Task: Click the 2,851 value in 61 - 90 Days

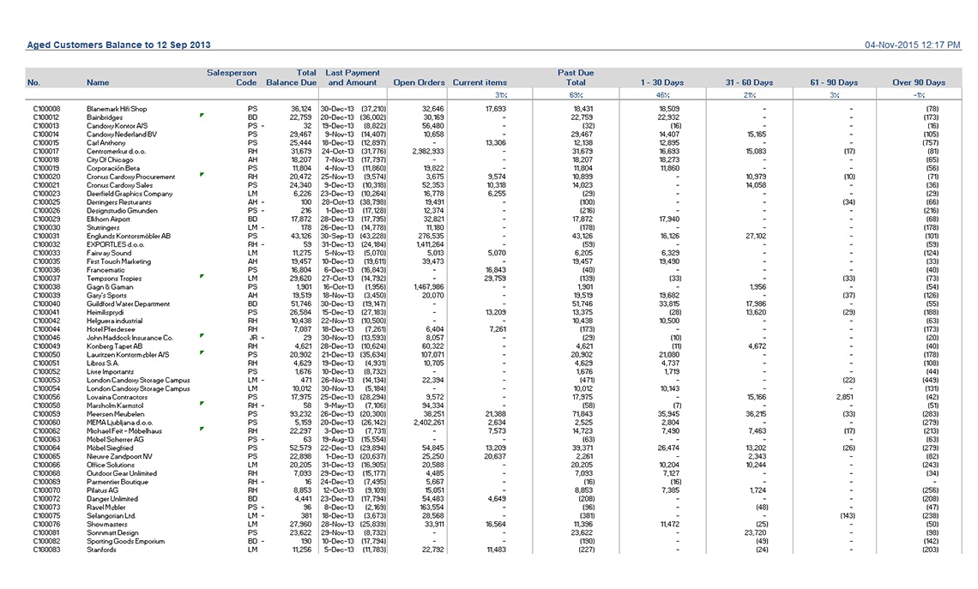Action: pos(844,397)
